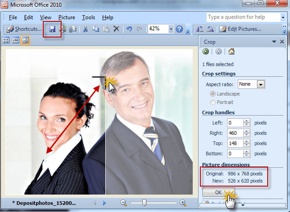Click the Left crop handle value field
This screenshot has height=212, width=290.
[235, 123]
